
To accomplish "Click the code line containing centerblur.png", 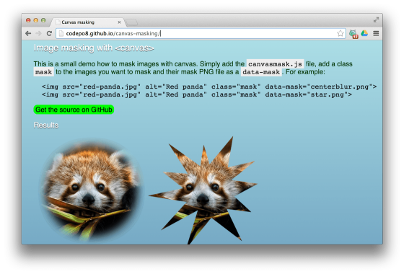I will click(209, 87).
